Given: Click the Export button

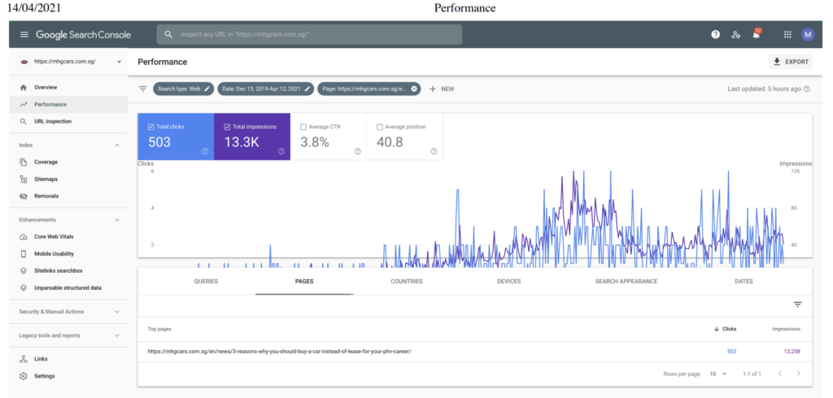Looking at the screenshot, I should click(x=790, y=62).
